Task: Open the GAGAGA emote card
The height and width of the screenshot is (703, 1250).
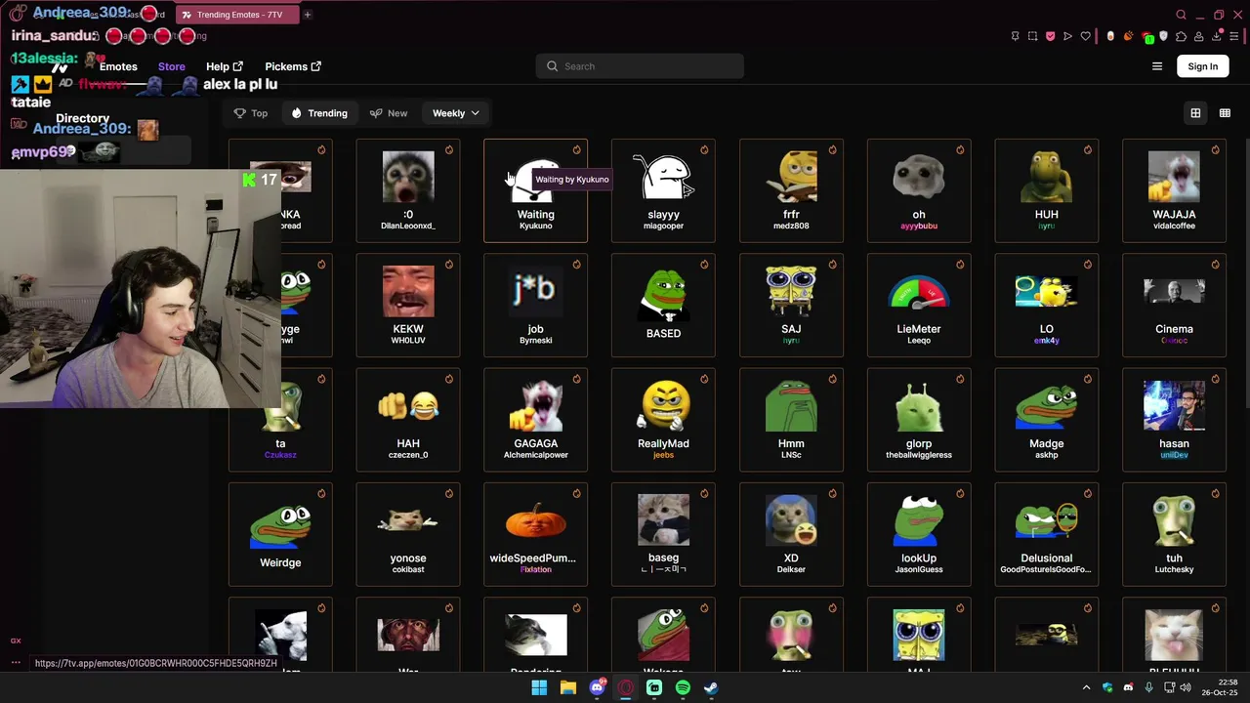Action: pyautogui.click(x=535, y=420)
